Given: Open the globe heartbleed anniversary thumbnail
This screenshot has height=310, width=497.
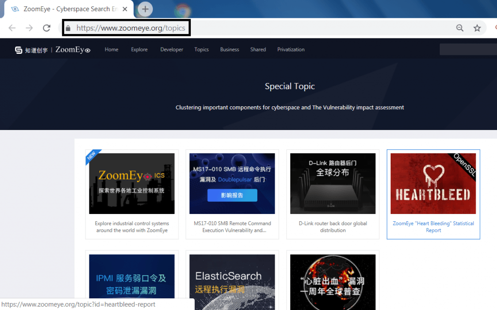Looking at the screenshot, I should pyautogui.click(x=333, y=282).
